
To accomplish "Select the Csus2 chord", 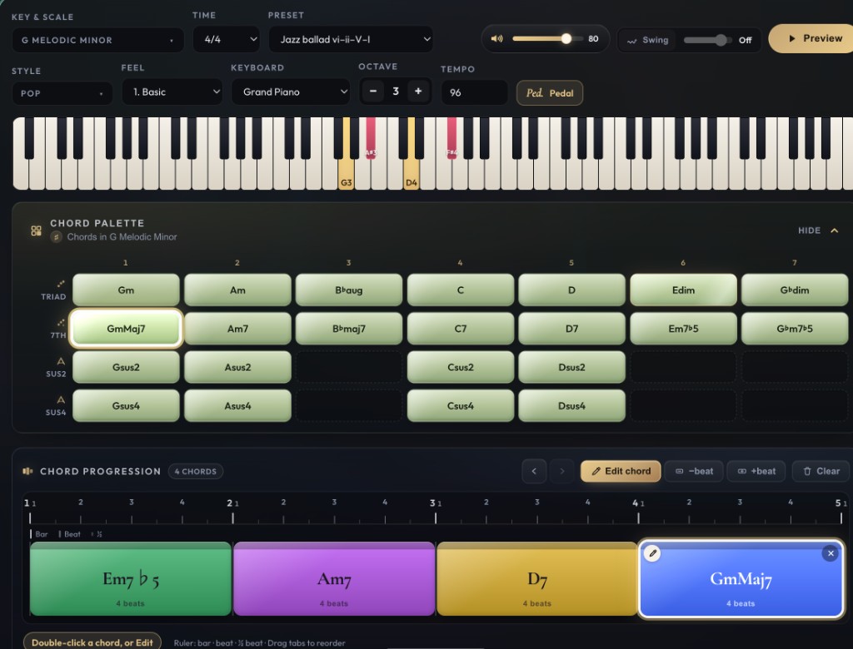I will coord(460,368).
